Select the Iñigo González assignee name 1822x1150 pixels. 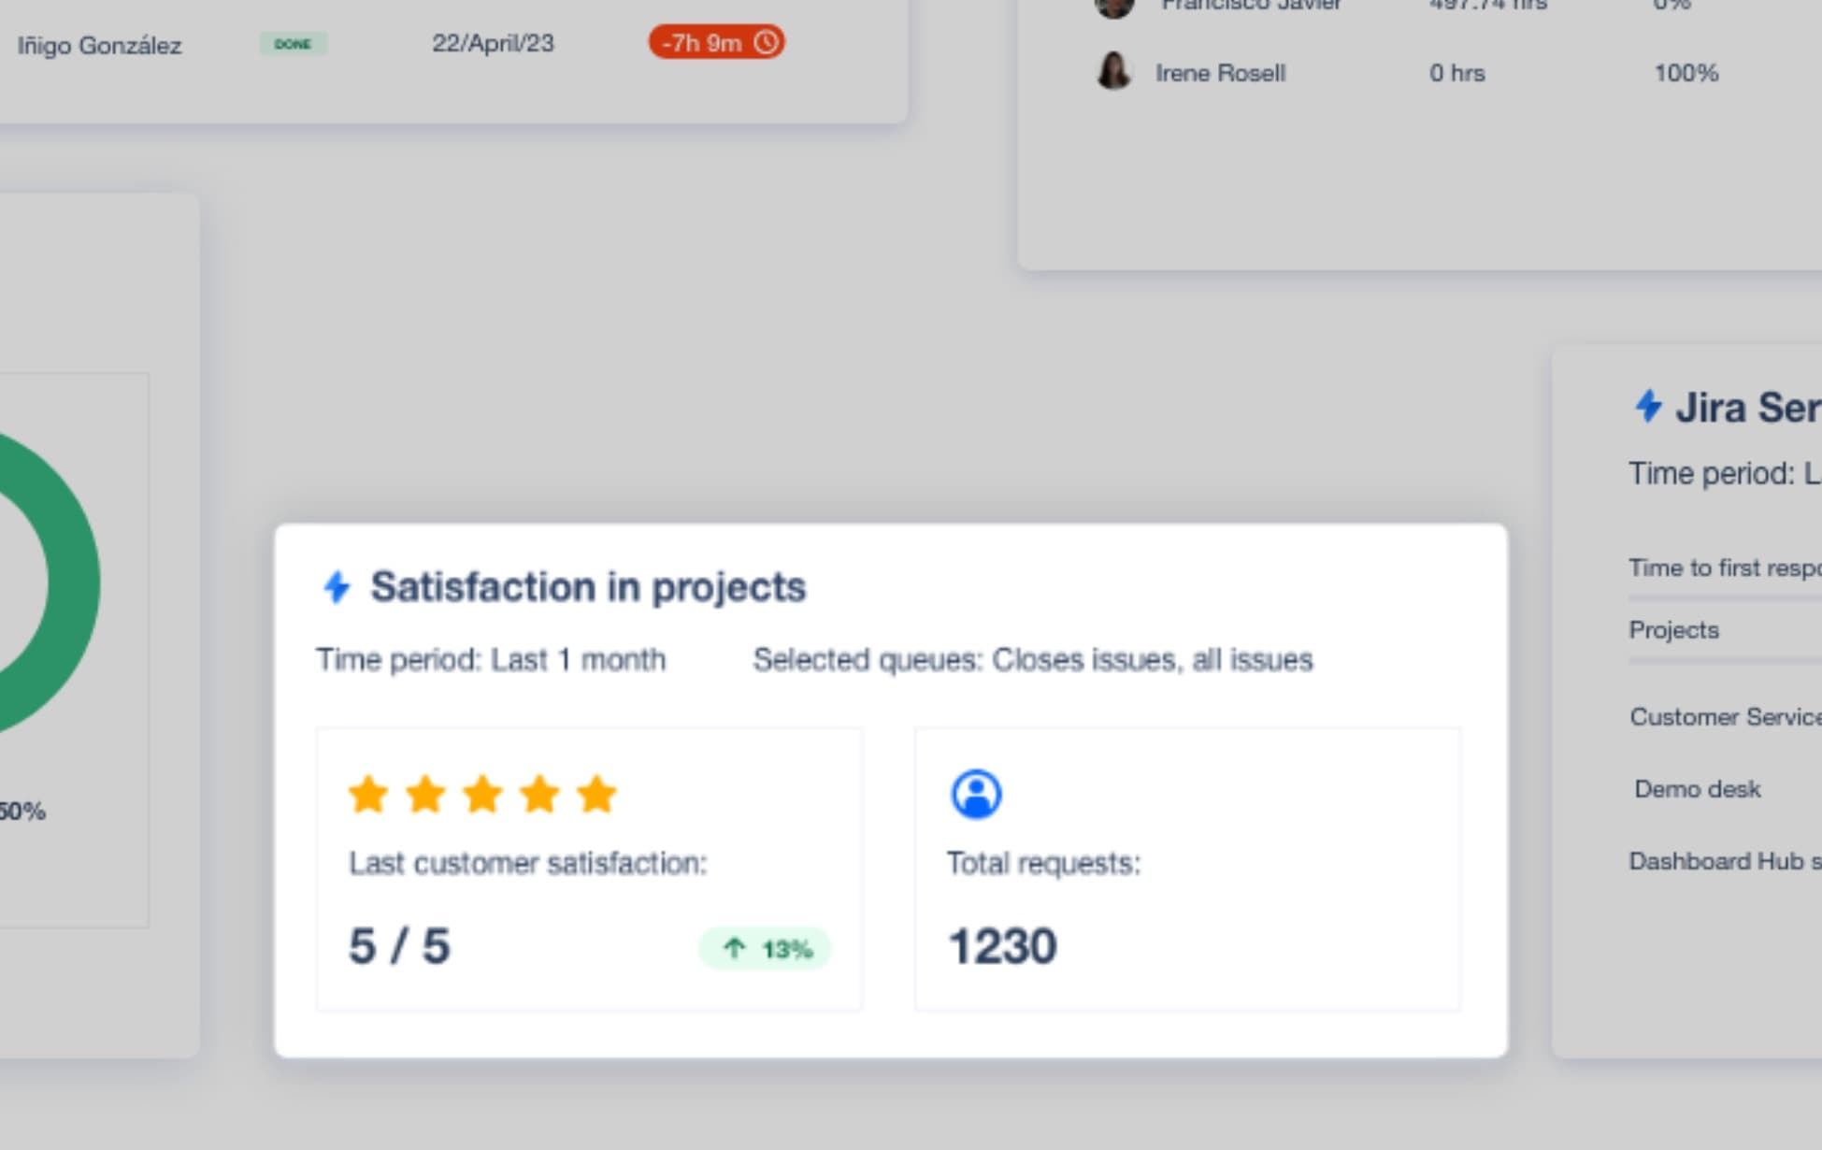[99, 46]
